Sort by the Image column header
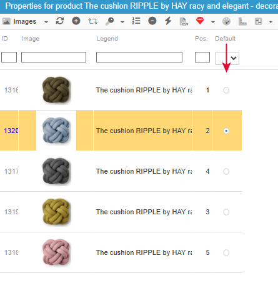The height and width of the screenshot is (283, 278). (x=31, y=39)
